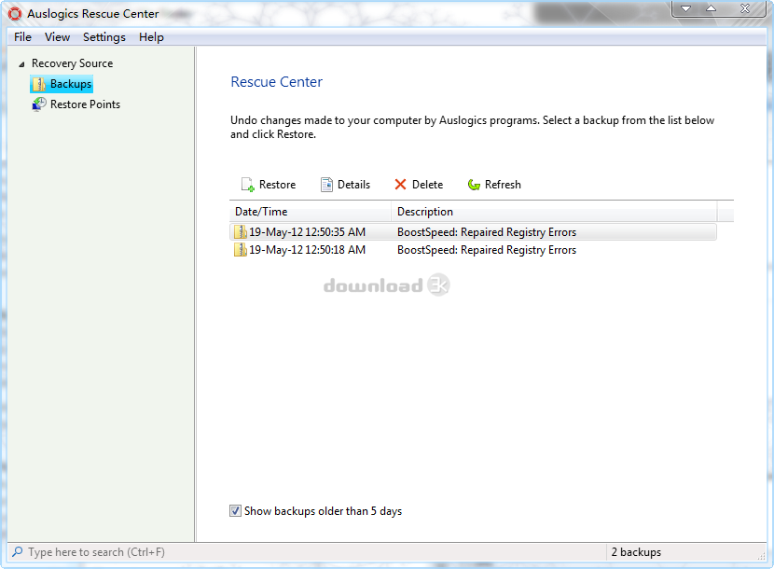This screenshot has height=569, width=774.
Task: Click the Backups zip-folder icon in sidebar
Action: pyautogui.click(x=39, y=84)
